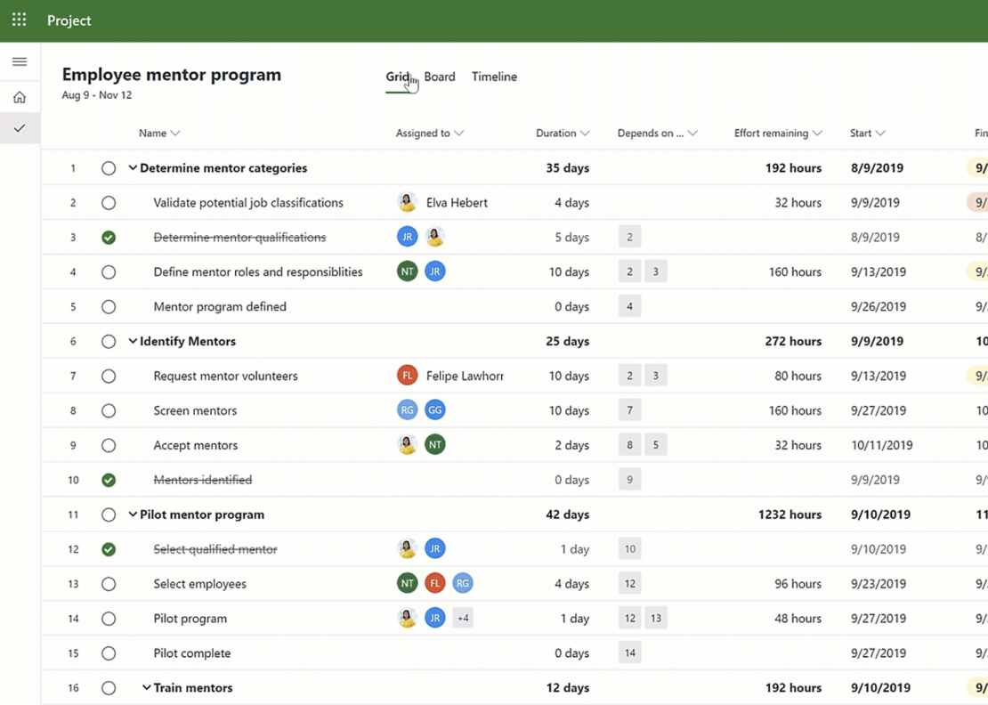Switch to the Timeline tab

[494, 77]
